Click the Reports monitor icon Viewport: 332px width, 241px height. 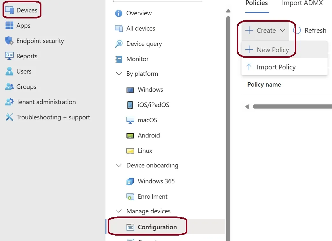click(x=9, y=56)
